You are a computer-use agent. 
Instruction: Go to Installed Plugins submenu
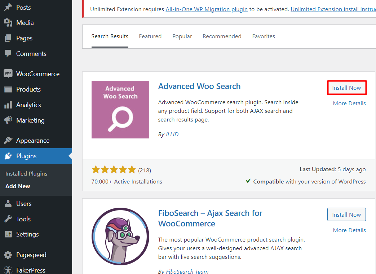tap(26, 173)
